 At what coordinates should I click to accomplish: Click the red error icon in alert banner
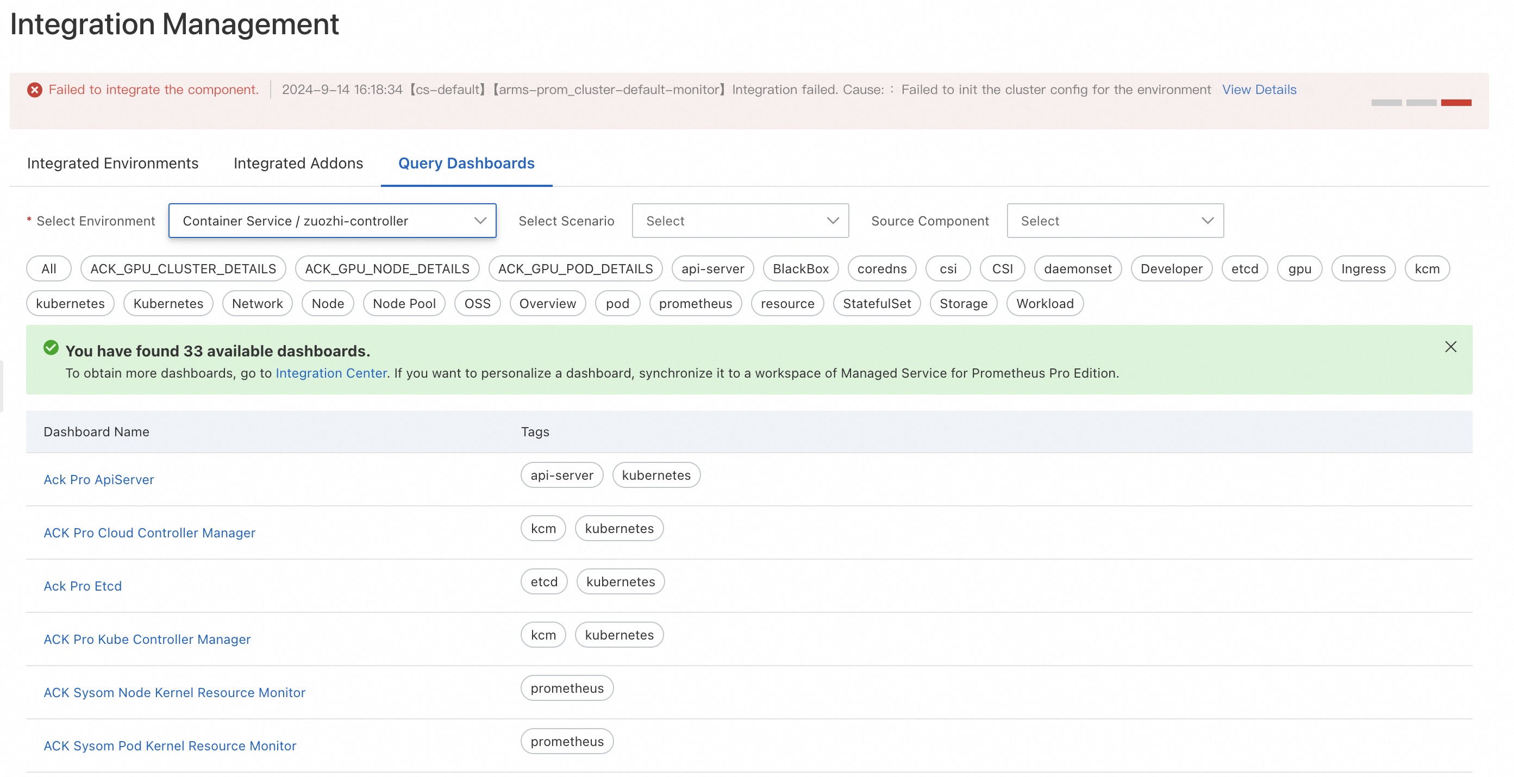pos(35,89)
